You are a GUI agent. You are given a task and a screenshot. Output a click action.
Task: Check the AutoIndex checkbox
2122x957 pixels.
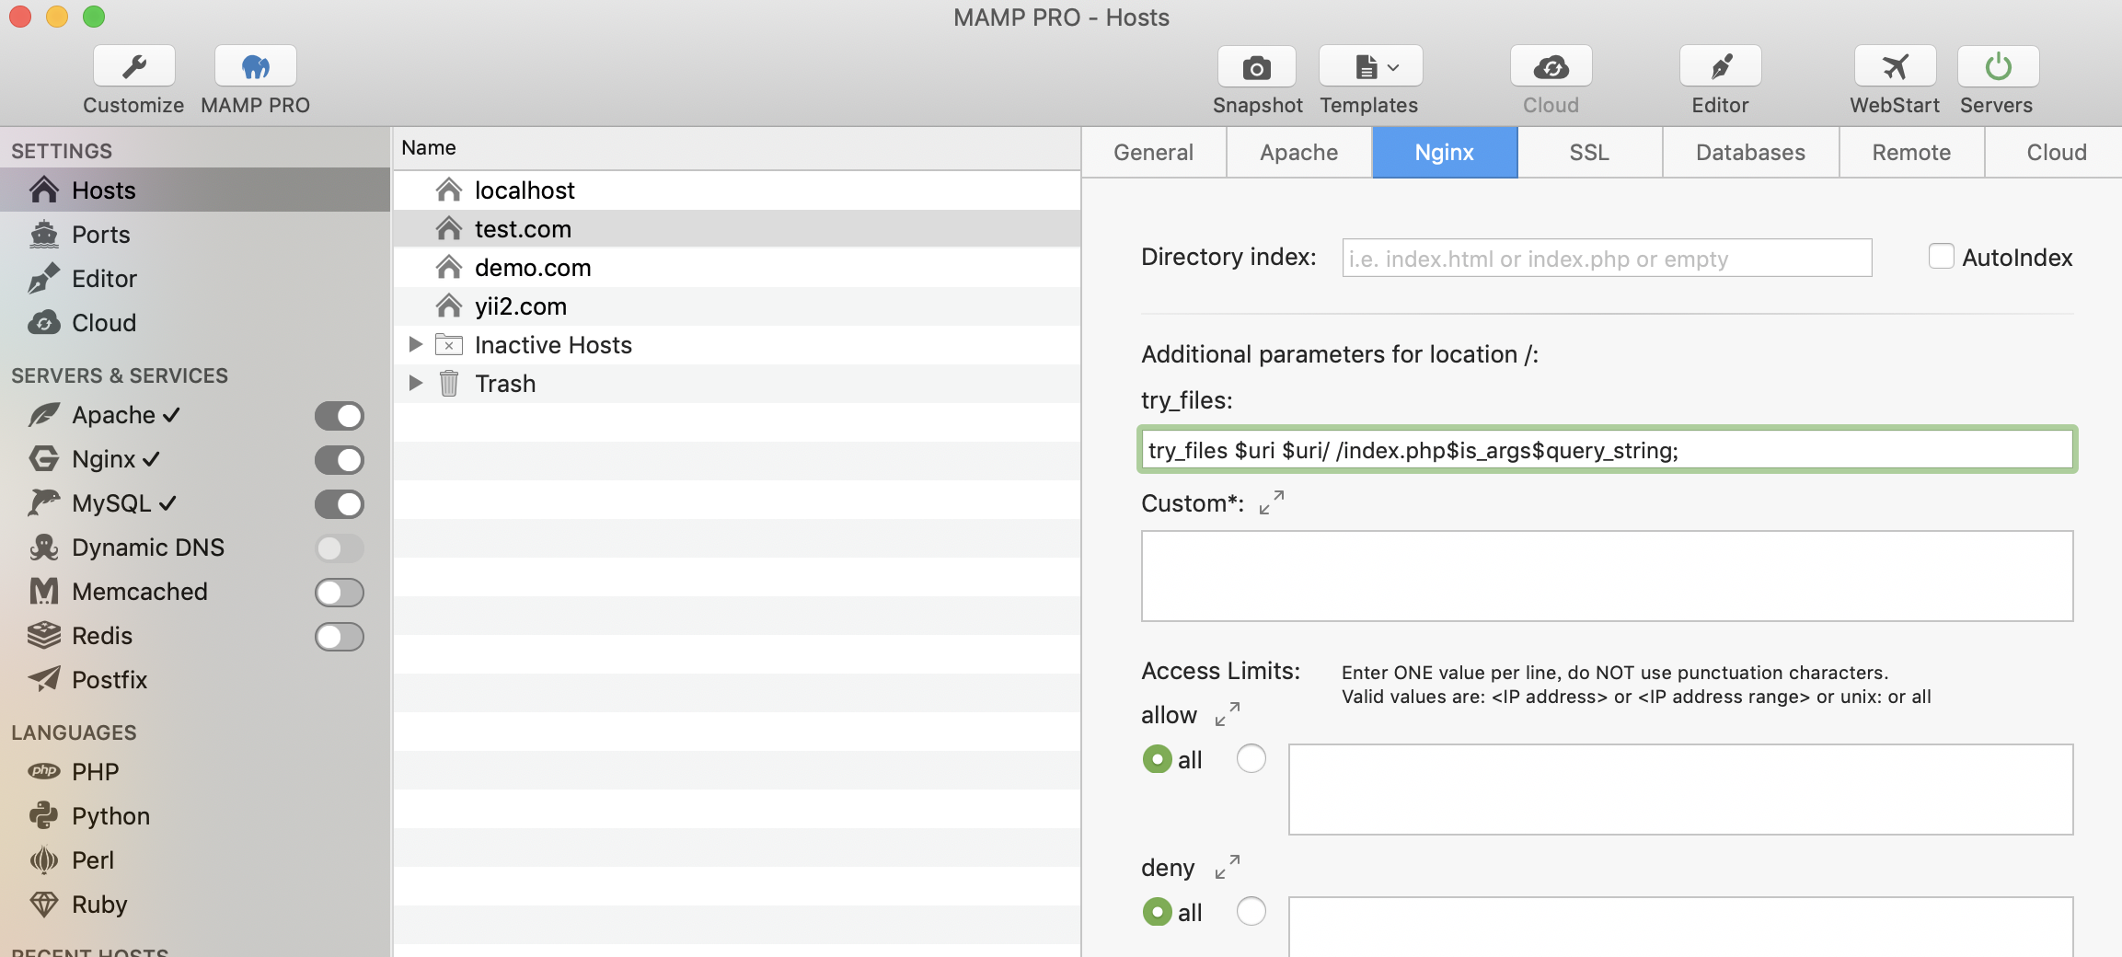click(x=1941, y=257)
